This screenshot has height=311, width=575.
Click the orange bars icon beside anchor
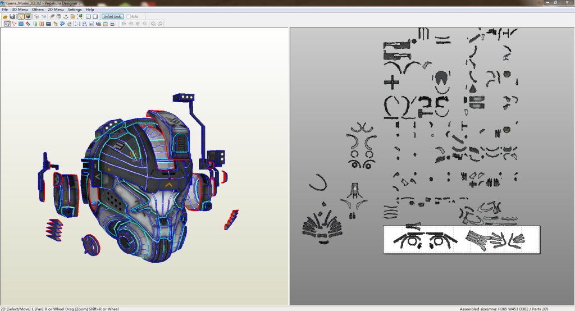point(73,16)
